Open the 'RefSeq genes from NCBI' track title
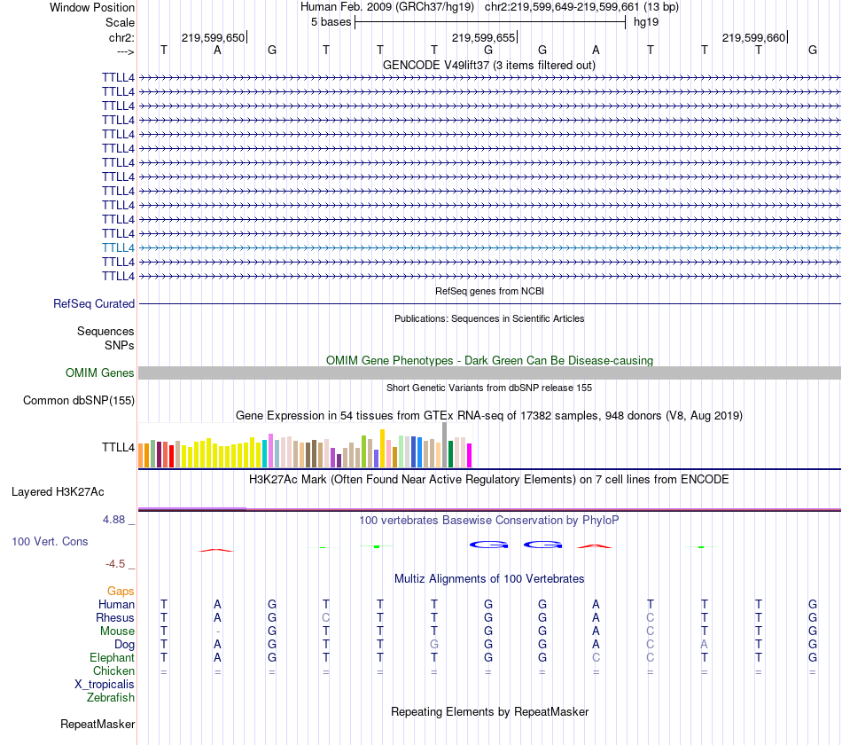 click(489, 291)
